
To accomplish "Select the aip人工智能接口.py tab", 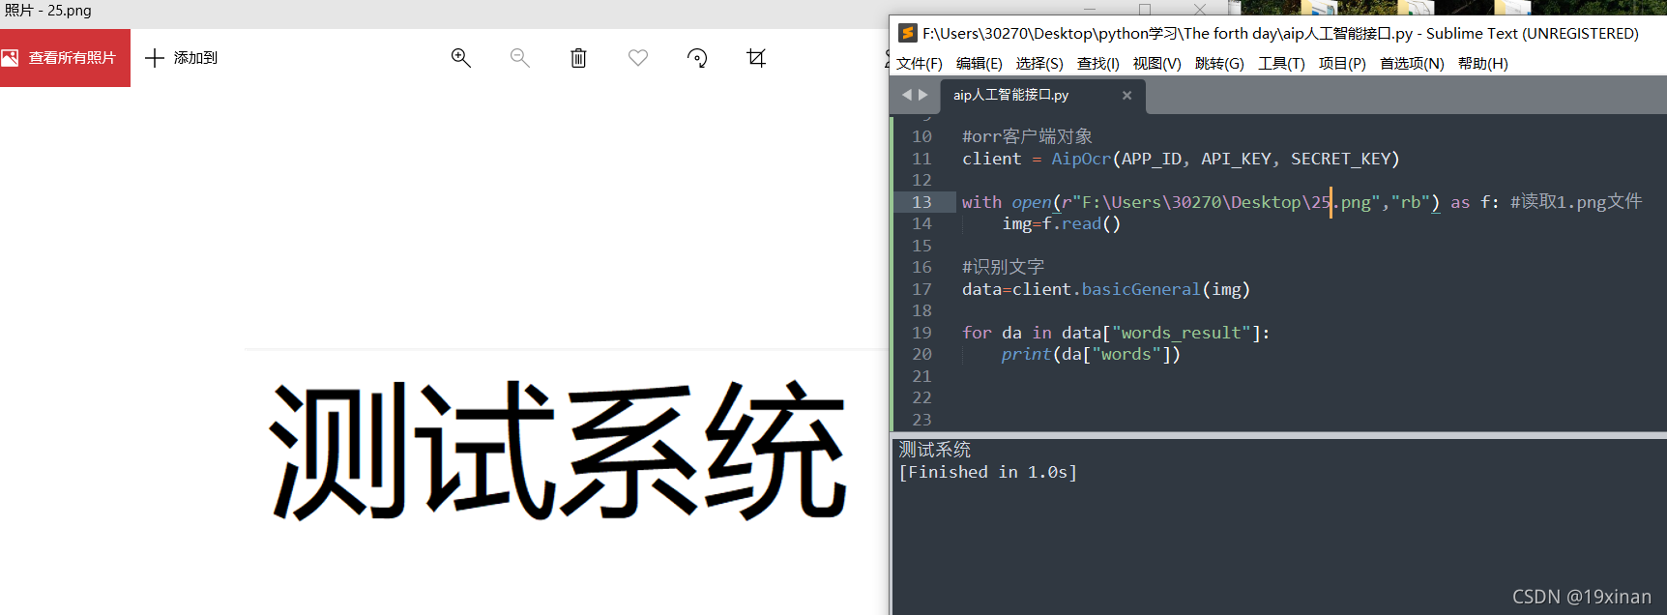I will coord(1011,95).
